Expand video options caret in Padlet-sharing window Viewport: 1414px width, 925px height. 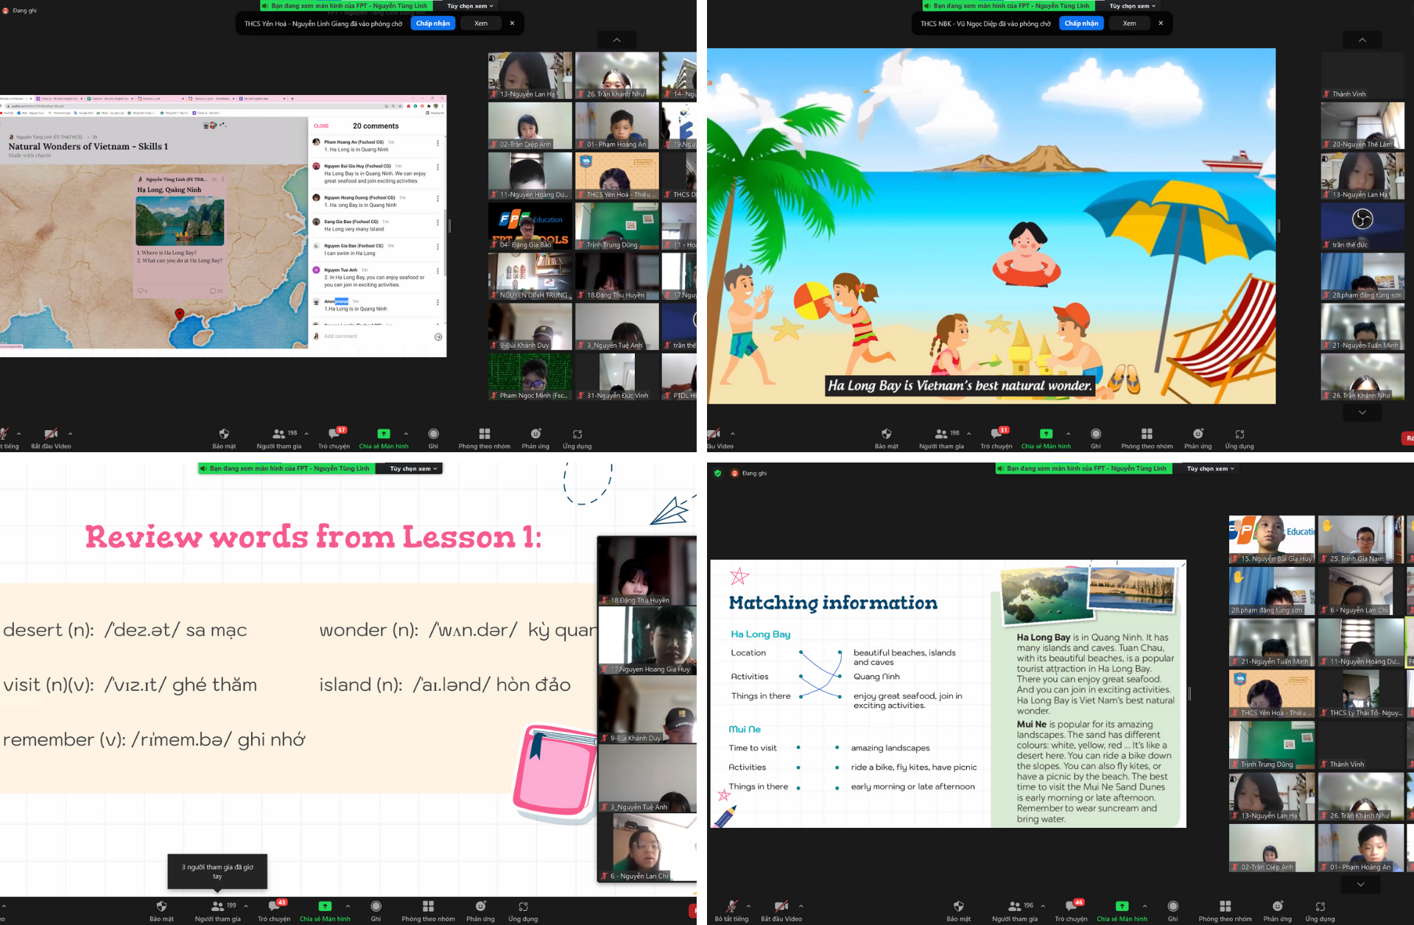70,433
